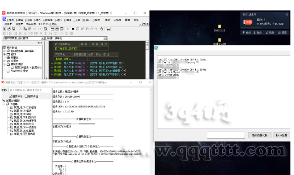Open the R.运行 menu
The height and width of the screenshot is (175, 294).
click(x=58, y=20)
